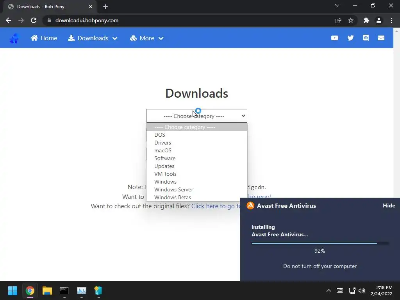Open the archive app taskbar icon
Screen dimensions: 400x300
pos(98,291)
